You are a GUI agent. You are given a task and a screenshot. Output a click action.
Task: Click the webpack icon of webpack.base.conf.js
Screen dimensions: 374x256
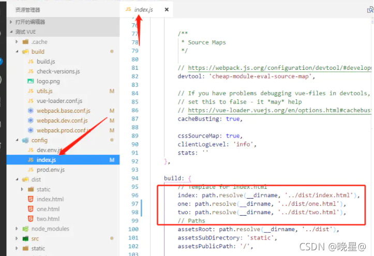[x=31, y=111]
